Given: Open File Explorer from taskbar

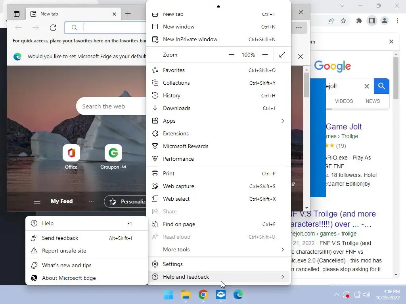Looking at the screenshot, I should coord(186,294).
